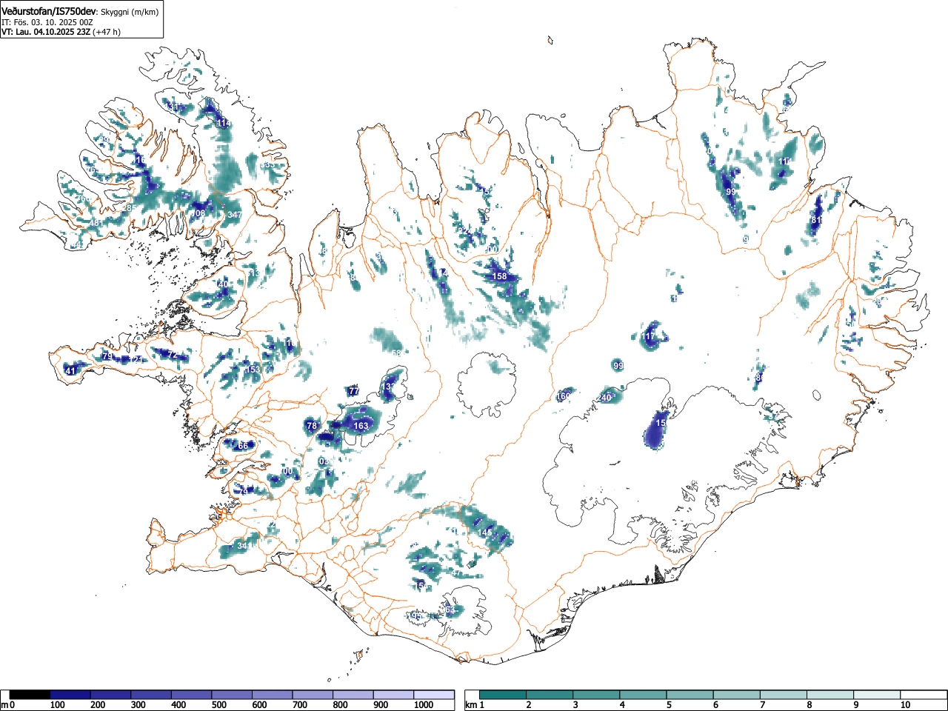Click the black 0–100 m legend swatch
Screen dimensions: 948x711
(30, 695)
